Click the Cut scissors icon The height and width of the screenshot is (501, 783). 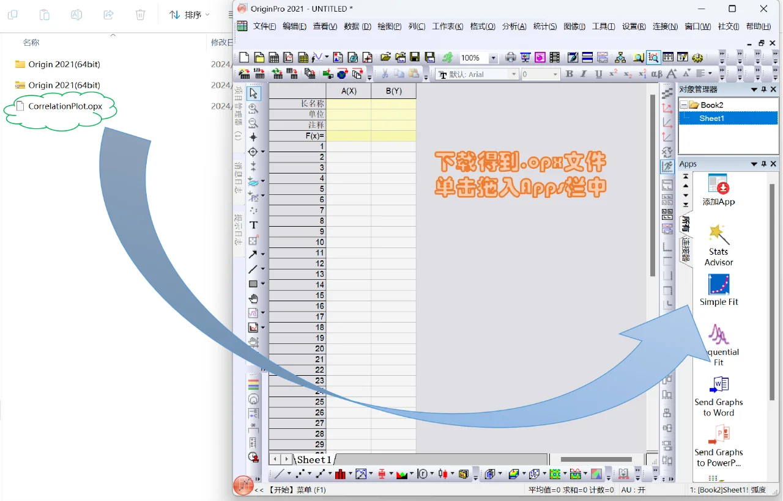(x=385, y=74)
